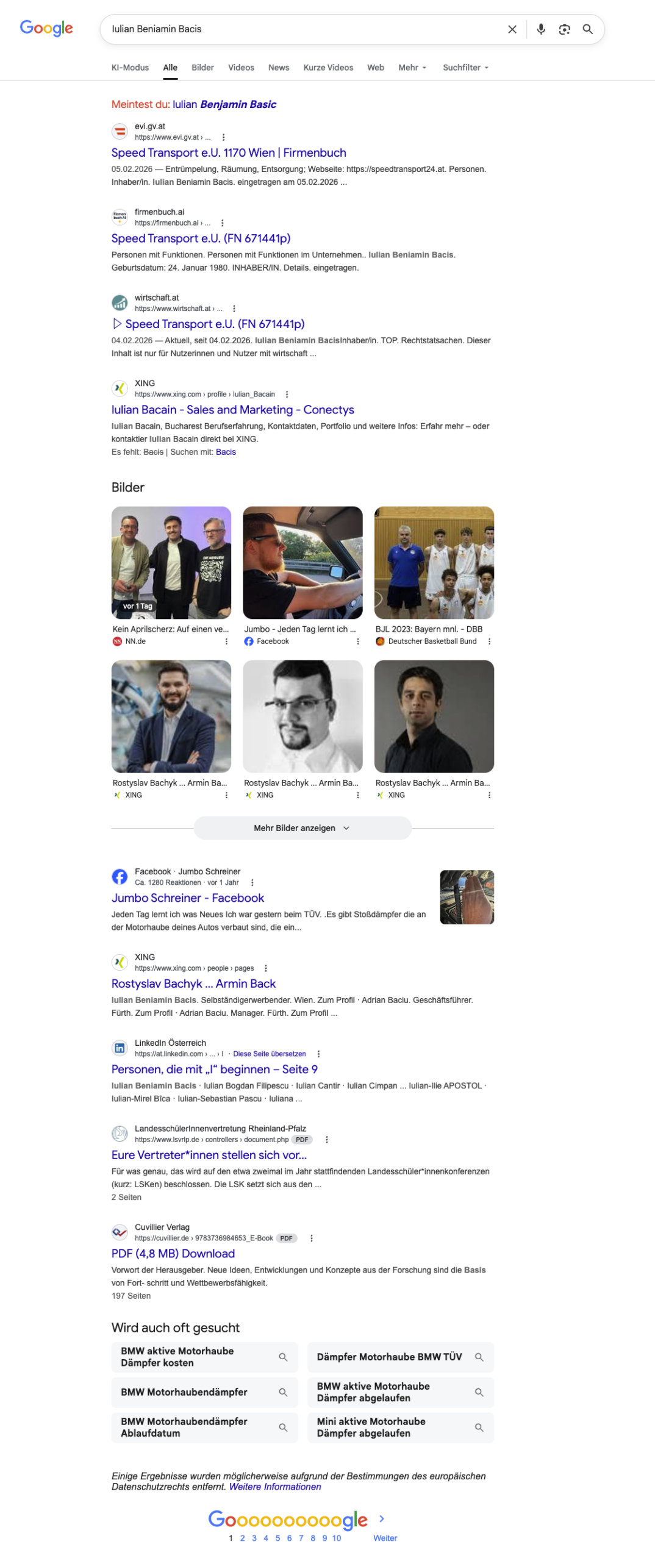655x1561 pixels.
Task: Expand the Mehr dropdown in search tabs
Action: 412,68
